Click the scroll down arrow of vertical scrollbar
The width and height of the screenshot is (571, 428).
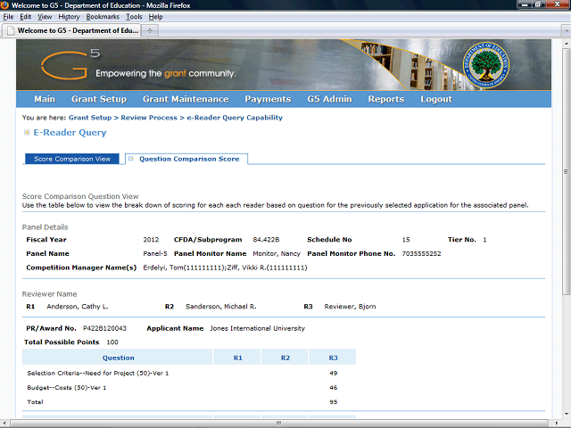pos(566,414)
